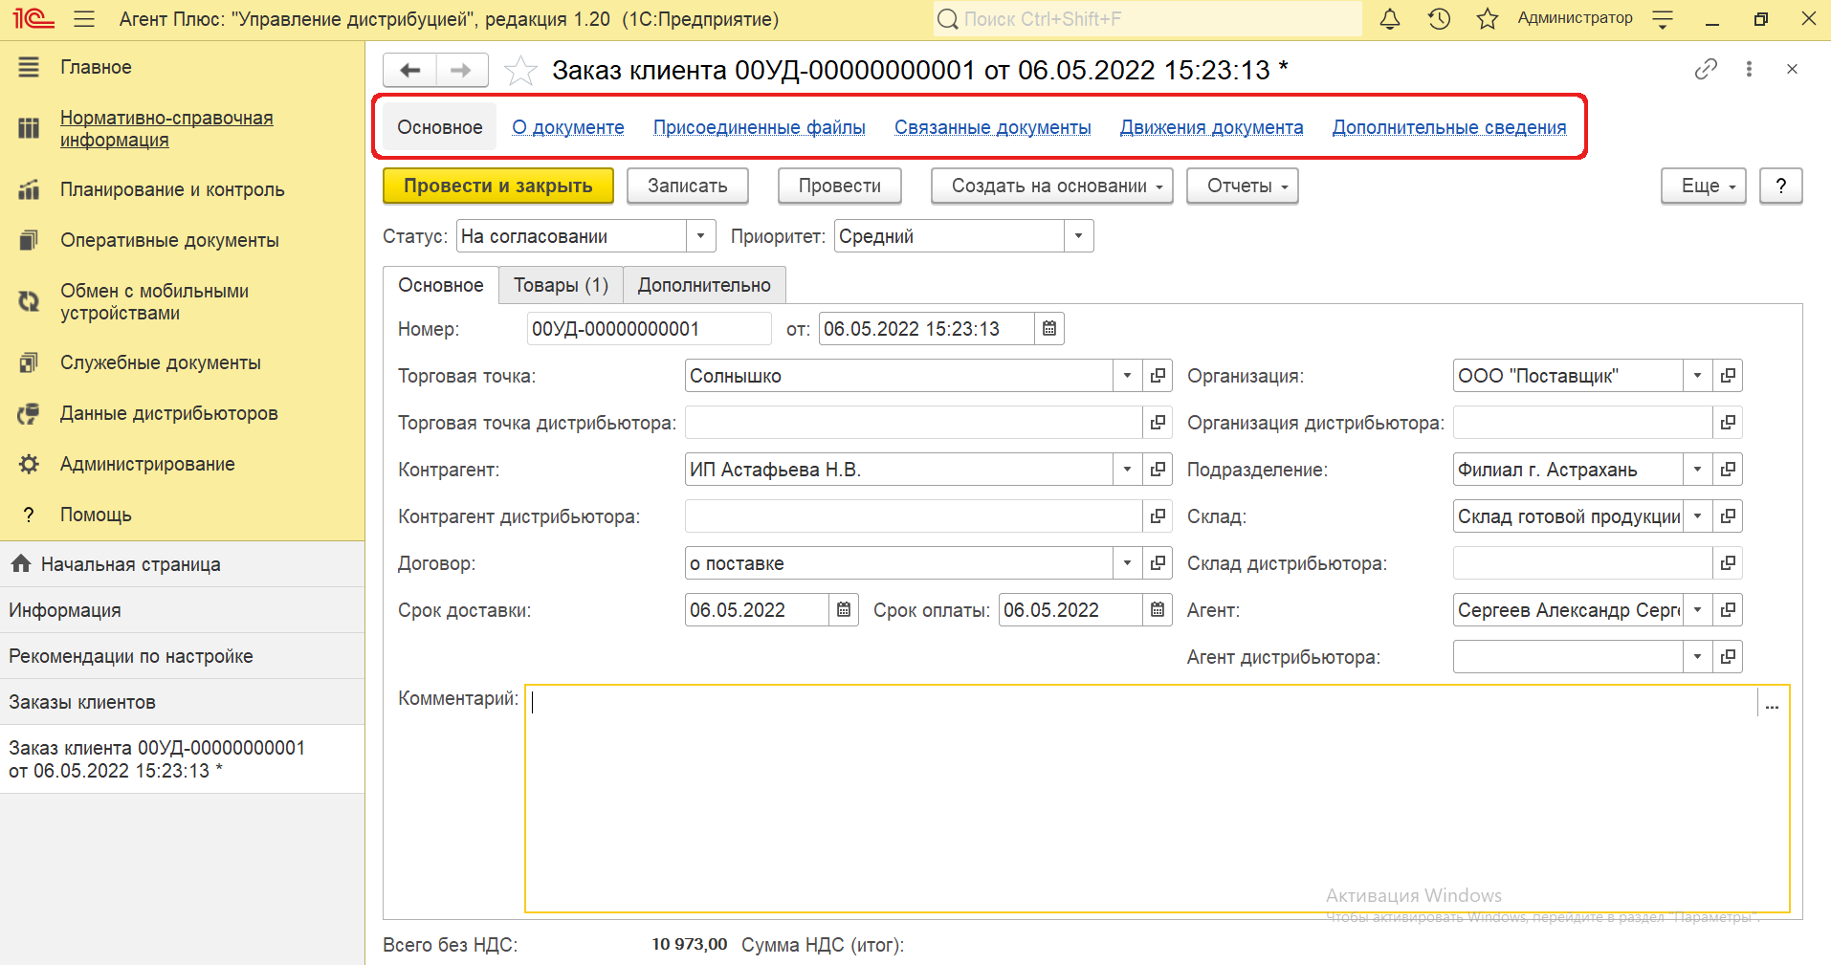Open the Торговая точка Солнышко record icon
The height and width of the screenshot is (965, 1831).
point(1158,376)
